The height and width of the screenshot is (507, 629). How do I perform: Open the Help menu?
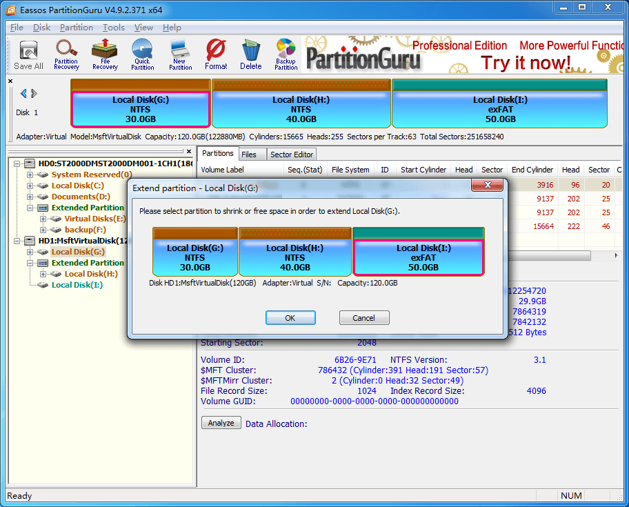point(172,28)
